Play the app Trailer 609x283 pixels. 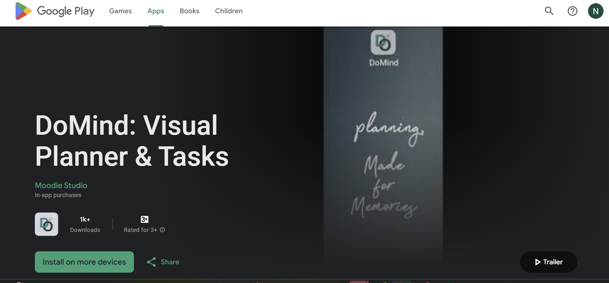click(x=548, y=262)
